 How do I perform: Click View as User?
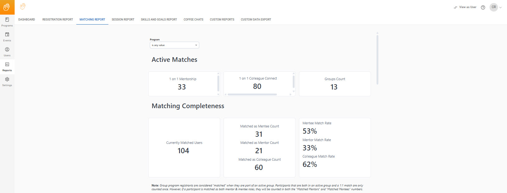tap(465, 7)
